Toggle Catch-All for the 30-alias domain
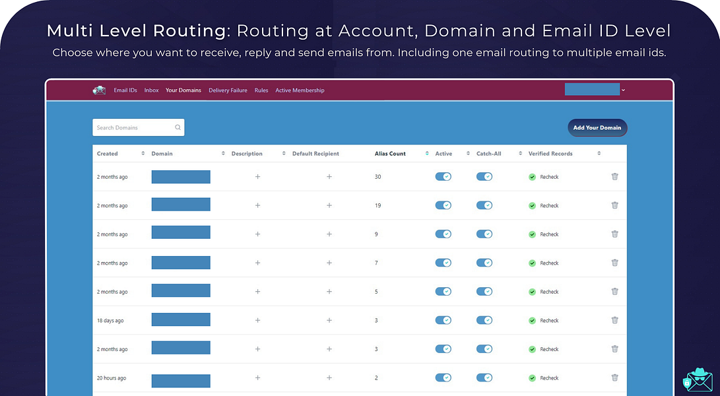The width and height of the screenshot is (720, 396). coord(484,176)
